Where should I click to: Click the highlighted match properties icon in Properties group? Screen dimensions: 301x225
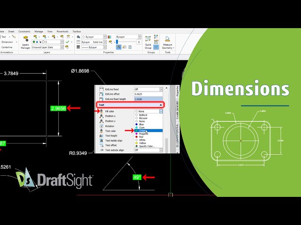pyautogui.click(x=119, y=47)
